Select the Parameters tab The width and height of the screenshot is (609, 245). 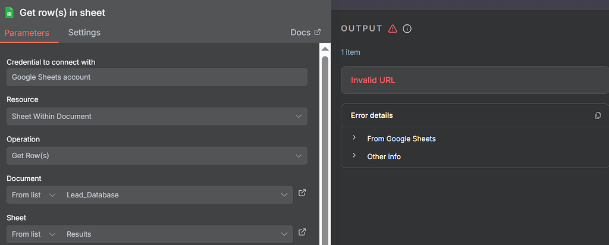[x=27, y=33]
